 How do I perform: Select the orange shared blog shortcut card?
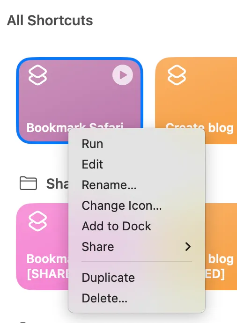pyautogui.click(x=221, y=247)
